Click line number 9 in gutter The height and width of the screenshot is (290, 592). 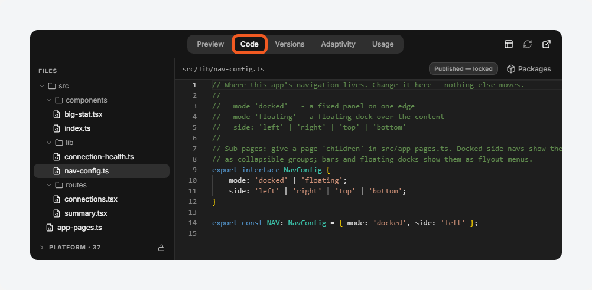[194, 170]
